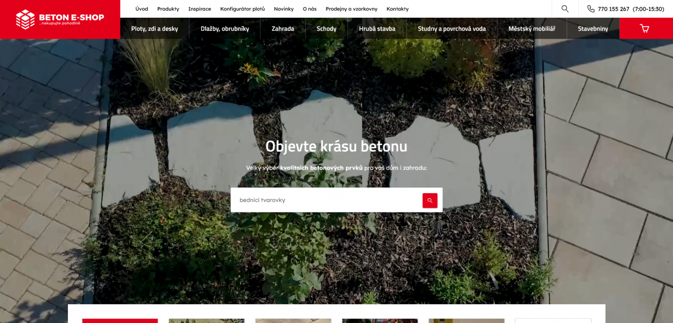Expand the Zahrada category menu
Screen dimensions: 673x323
(283, 29)
